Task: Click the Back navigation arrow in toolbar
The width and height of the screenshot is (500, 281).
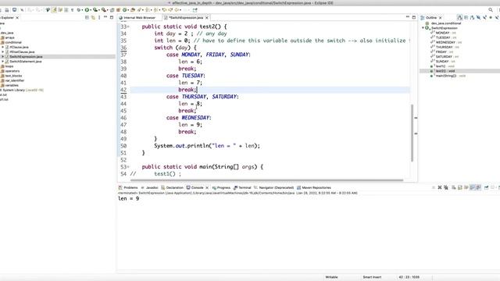Action: click(x=177, y=10)
